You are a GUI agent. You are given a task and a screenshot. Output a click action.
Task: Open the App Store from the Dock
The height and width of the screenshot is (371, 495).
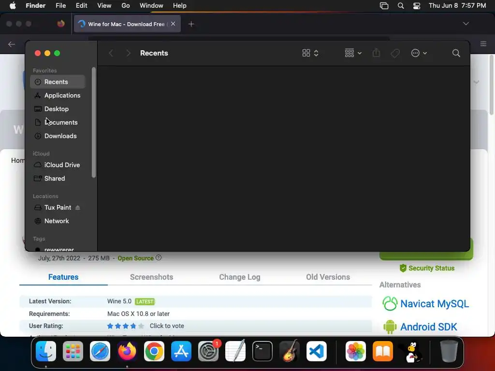click(x=181, y=351)
